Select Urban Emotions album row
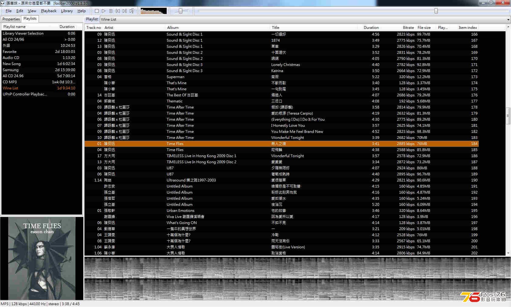The width and height of the screenshot is (511, 307). 282,211
